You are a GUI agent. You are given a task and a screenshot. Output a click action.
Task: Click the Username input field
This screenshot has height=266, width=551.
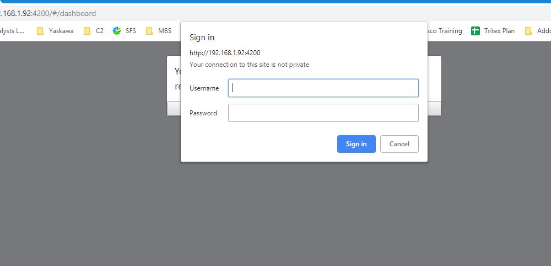323,88
